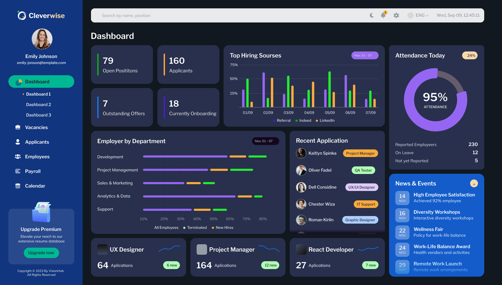Open Employees group icon in sidebar
Viewport: 502px width, 285px height.
(18, 156)
